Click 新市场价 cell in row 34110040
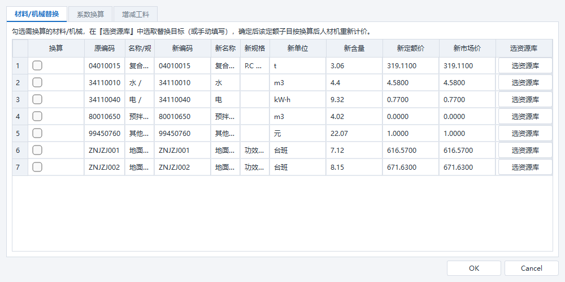 coord(467,100)
